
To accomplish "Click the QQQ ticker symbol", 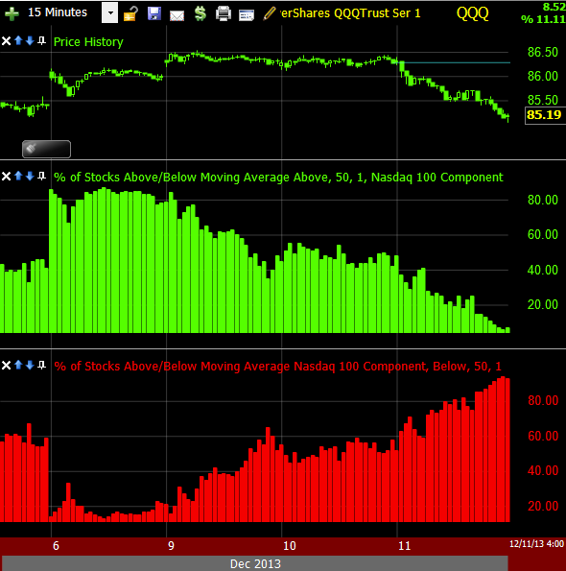I will 472,13.
